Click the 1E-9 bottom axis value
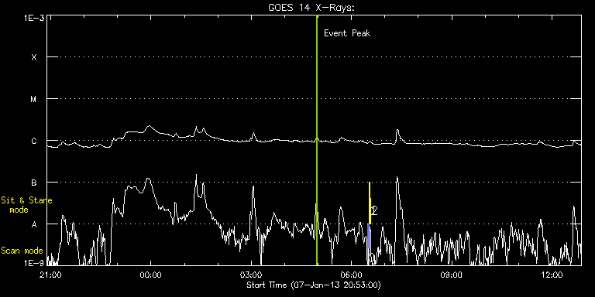The image size is (595, 297). [33, 262]
